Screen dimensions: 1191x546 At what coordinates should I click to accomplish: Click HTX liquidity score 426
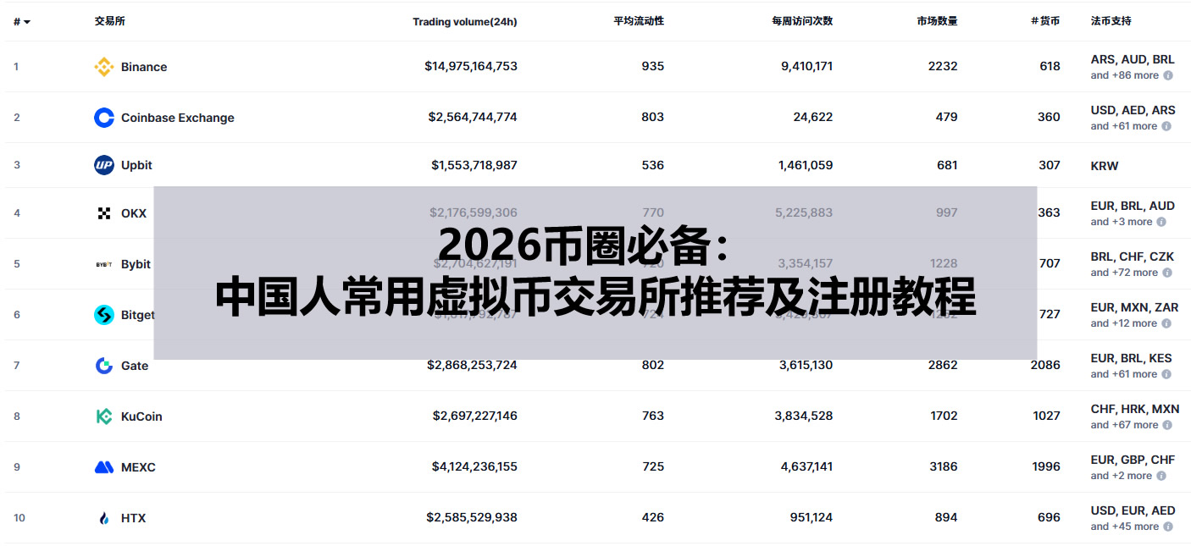pyautogui.click(x=653, y=517)
